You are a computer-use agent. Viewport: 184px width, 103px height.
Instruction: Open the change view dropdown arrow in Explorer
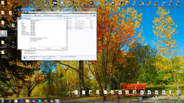[88, 15]
